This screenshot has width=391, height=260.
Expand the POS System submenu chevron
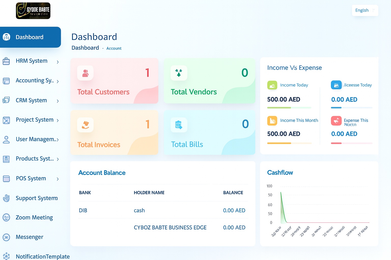click(x=58, y=179)
